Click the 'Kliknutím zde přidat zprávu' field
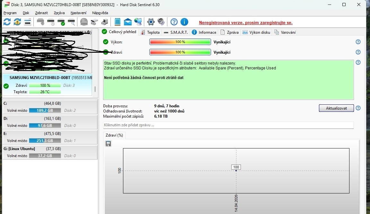This screenshot has height=214, width=370. click(x=228, y=125)
